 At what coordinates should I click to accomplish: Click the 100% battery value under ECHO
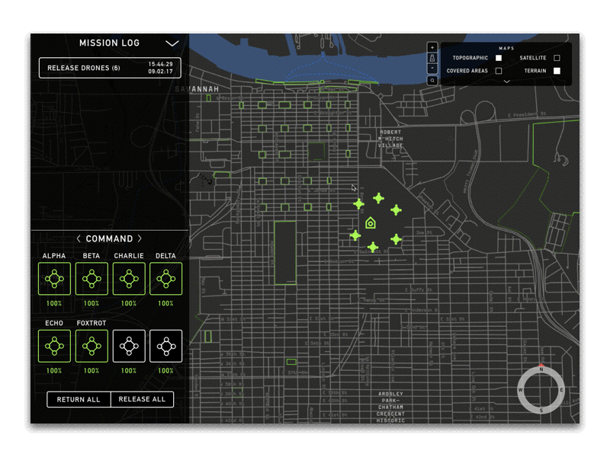pyautogui.click(x=54, y=371)
